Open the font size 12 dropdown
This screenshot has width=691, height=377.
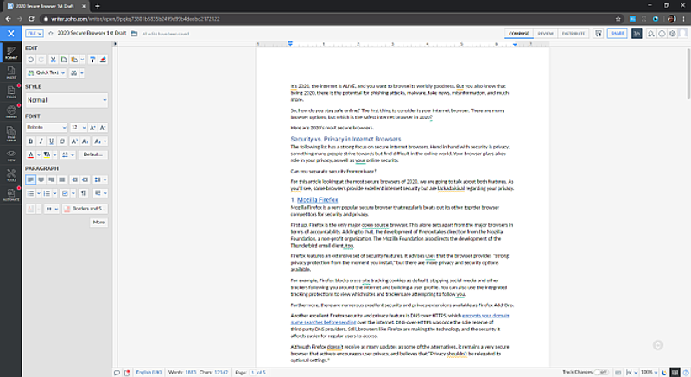pyautogui.click(x=79, y=128)
